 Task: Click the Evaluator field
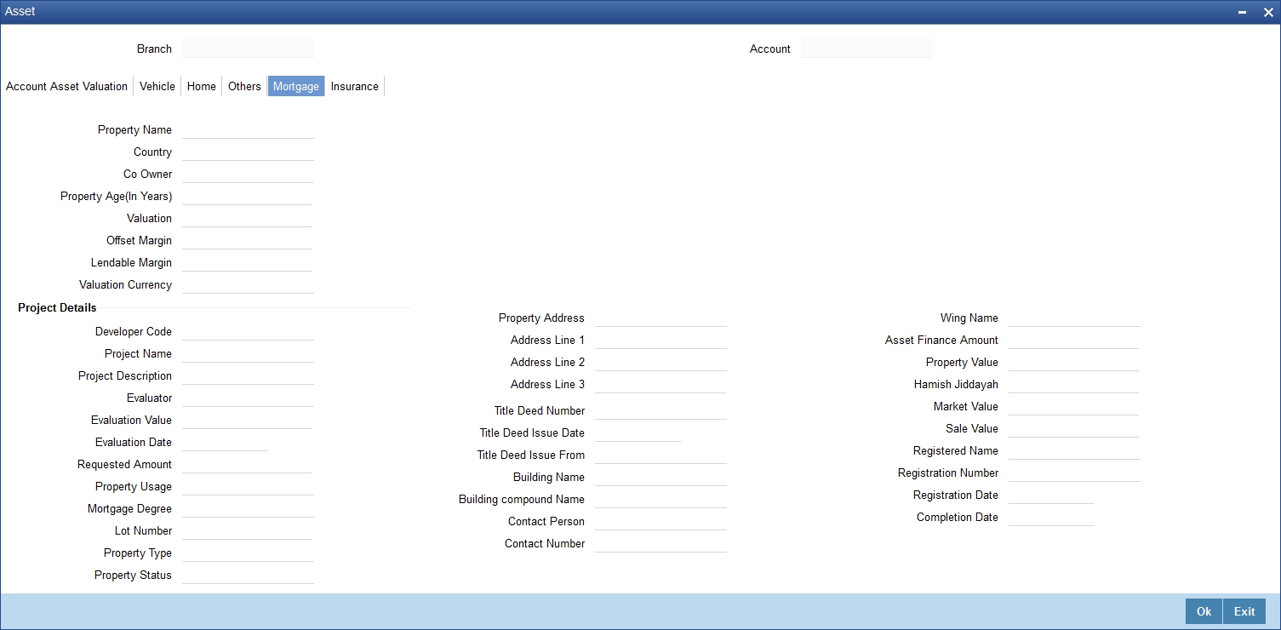click(248, 398)
